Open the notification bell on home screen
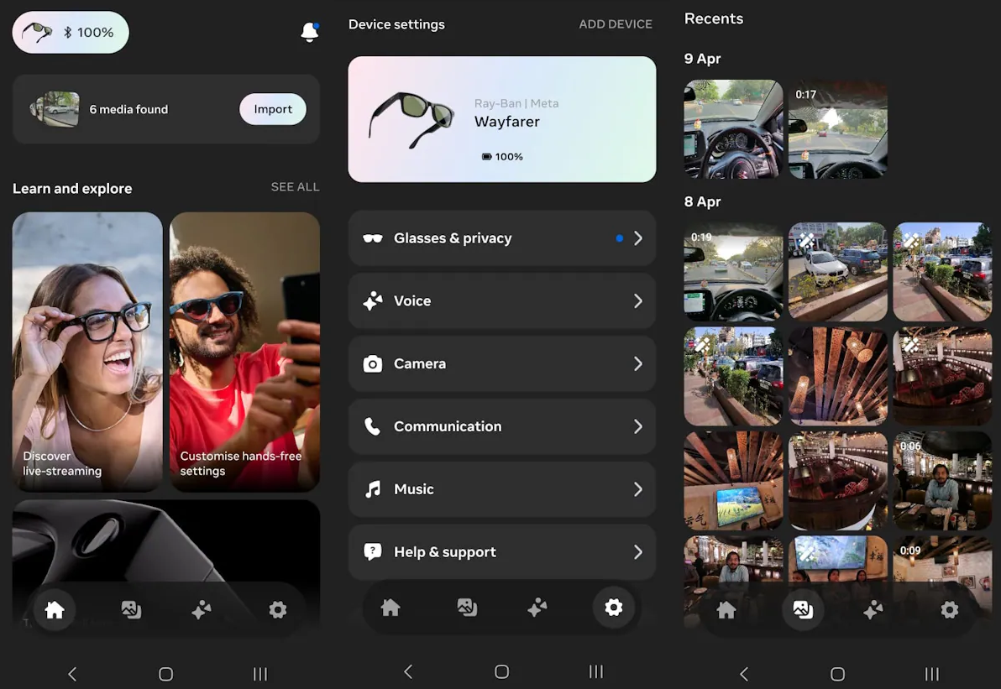The width and height of the screenshot is (1001, 689). [310, 32]
